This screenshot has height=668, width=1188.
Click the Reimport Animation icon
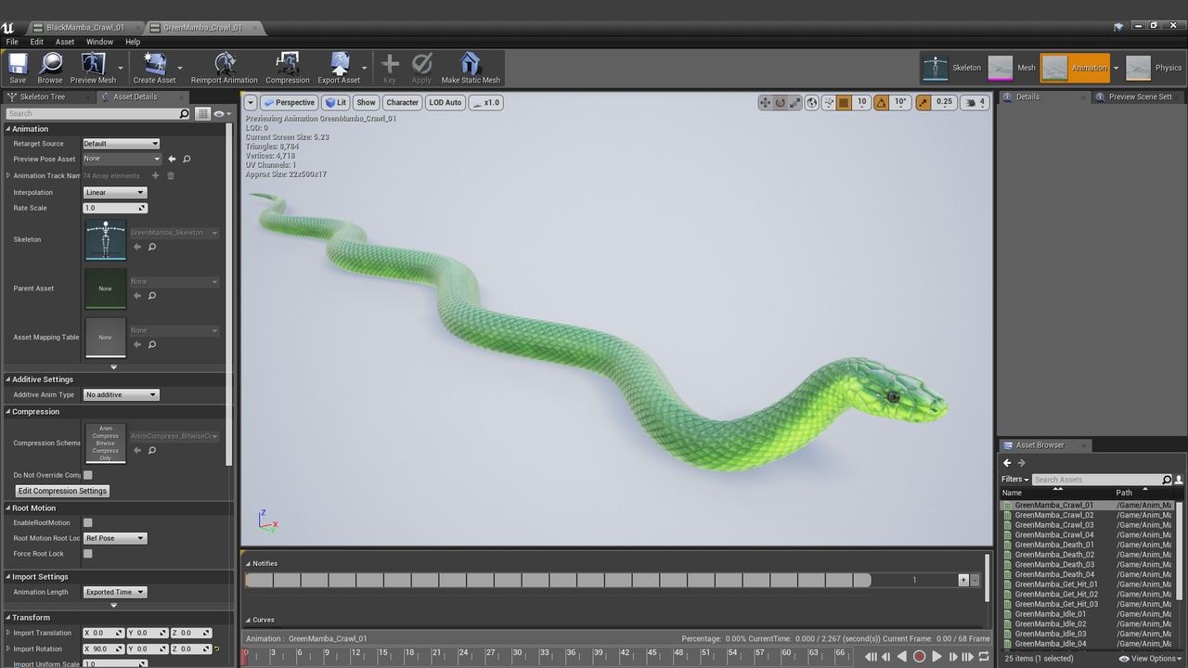[225, 65]
